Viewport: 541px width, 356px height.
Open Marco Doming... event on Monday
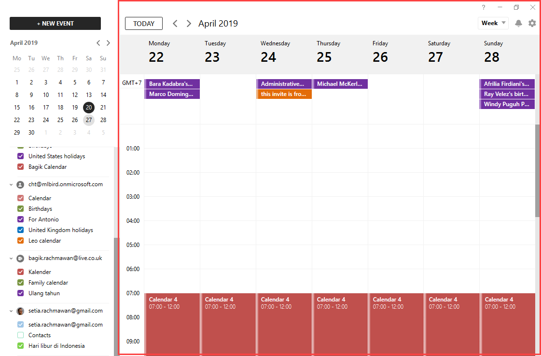pyautogui.click(x=172, y=94)
